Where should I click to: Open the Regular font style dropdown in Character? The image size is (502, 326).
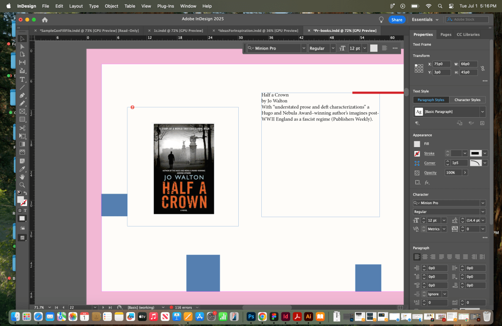[x=482, y=212]
